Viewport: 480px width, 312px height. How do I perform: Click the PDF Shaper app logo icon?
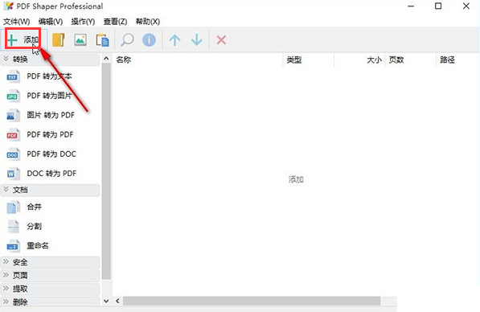click(x=9, y=6)
